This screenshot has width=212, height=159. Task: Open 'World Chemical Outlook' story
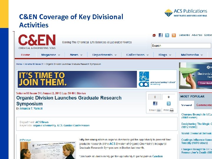(x=197, y=133)
